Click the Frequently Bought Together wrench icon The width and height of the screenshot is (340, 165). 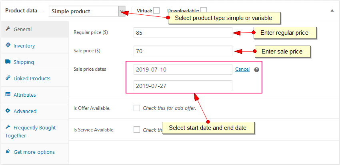(x=8, y=127)
